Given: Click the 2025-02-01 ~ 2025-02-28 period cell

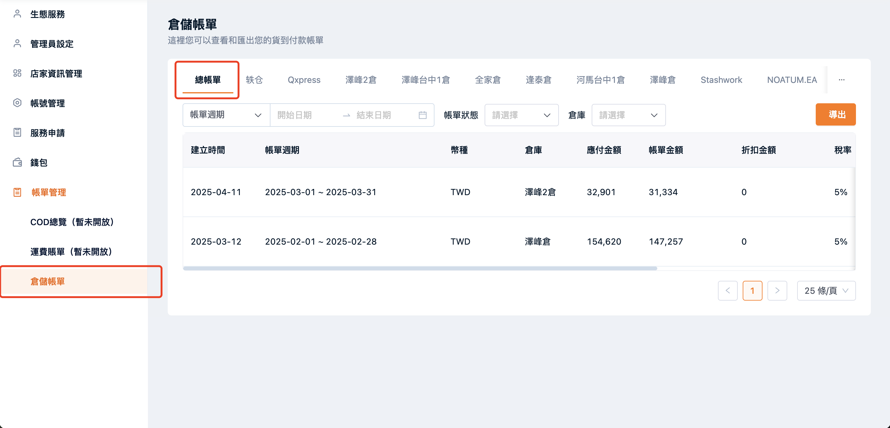Looking at the screenshot, I should coord(321,242).
